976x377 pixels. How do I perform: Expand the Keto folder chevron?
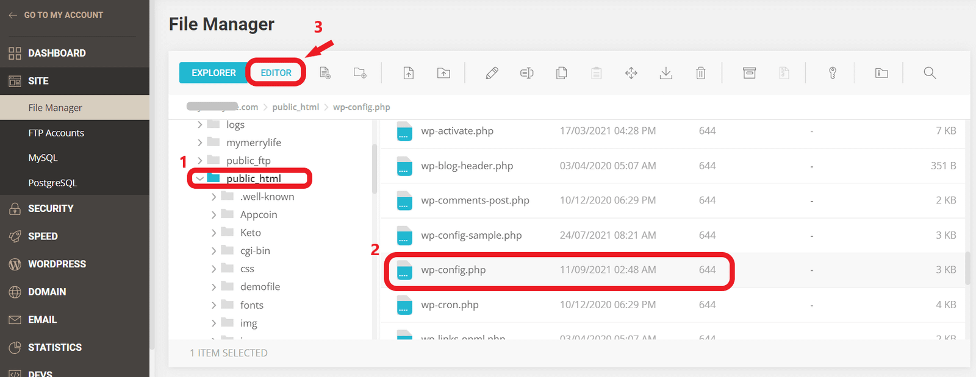pyautogui.click(x=213, y=233)
